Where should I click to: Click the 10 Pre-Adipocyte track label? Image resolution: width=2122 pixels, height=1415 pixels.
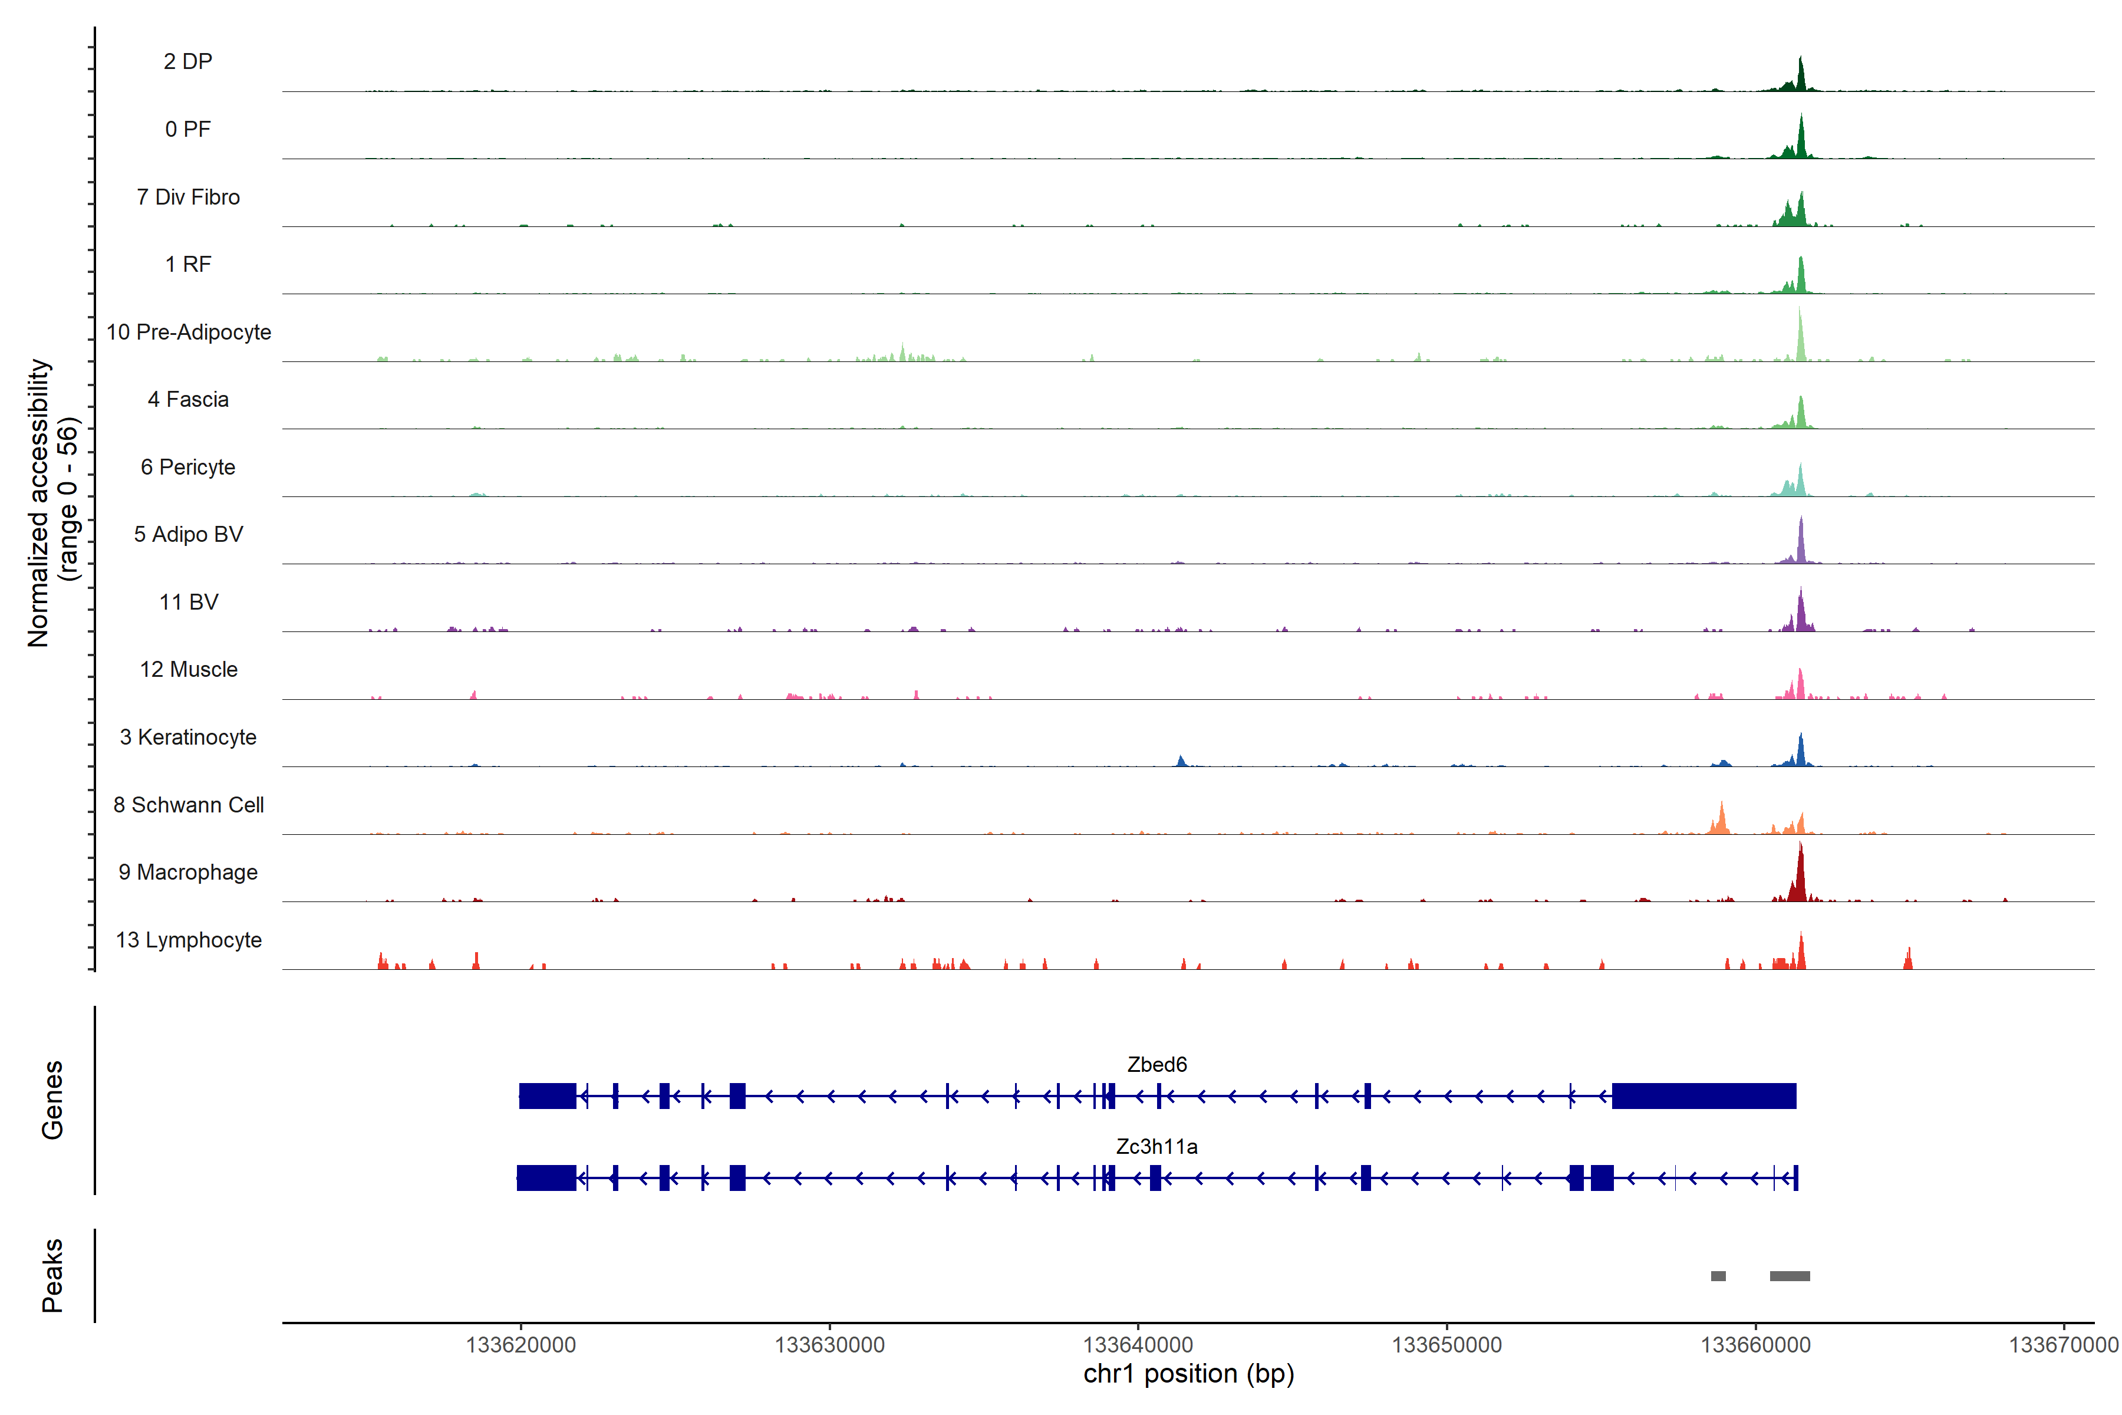coord(189,332)
